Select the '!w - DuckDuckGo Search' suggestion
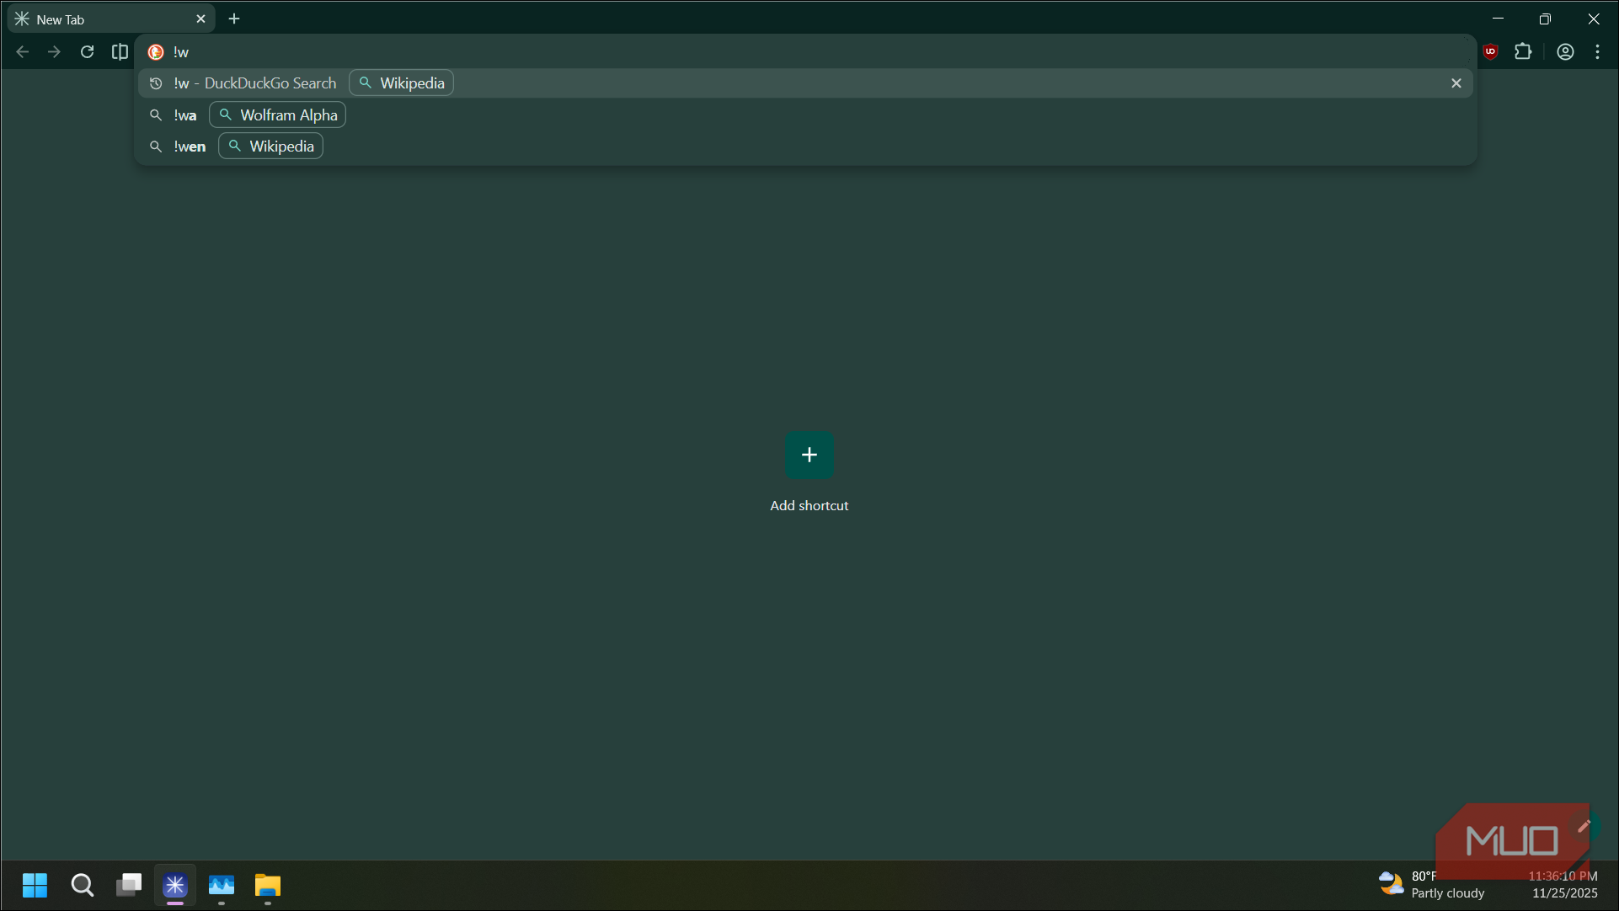The image size is (1619, 911). pos(254,83)
